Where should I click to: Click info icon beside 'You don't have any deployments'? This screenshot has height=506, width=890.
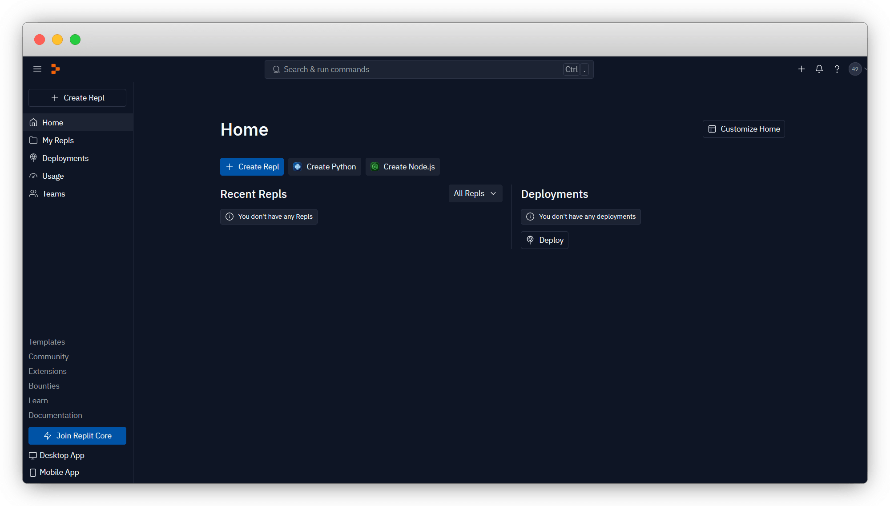click(530, 217)
